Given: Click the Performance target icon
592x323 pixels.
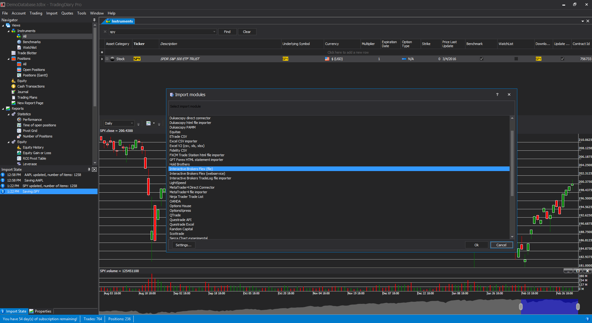Looking at the screenshot, I should [x=19, y=120].
